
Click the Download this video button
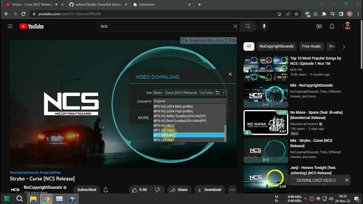tap(204, 41)
